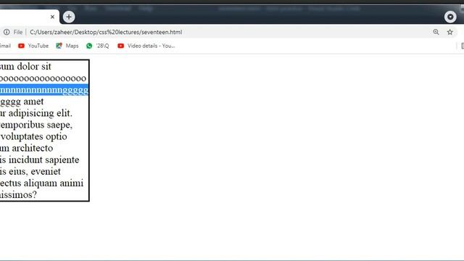Open the profile circle icon in tab bar
This screenshot has width=464, height=261.
(x=450, y=17)
